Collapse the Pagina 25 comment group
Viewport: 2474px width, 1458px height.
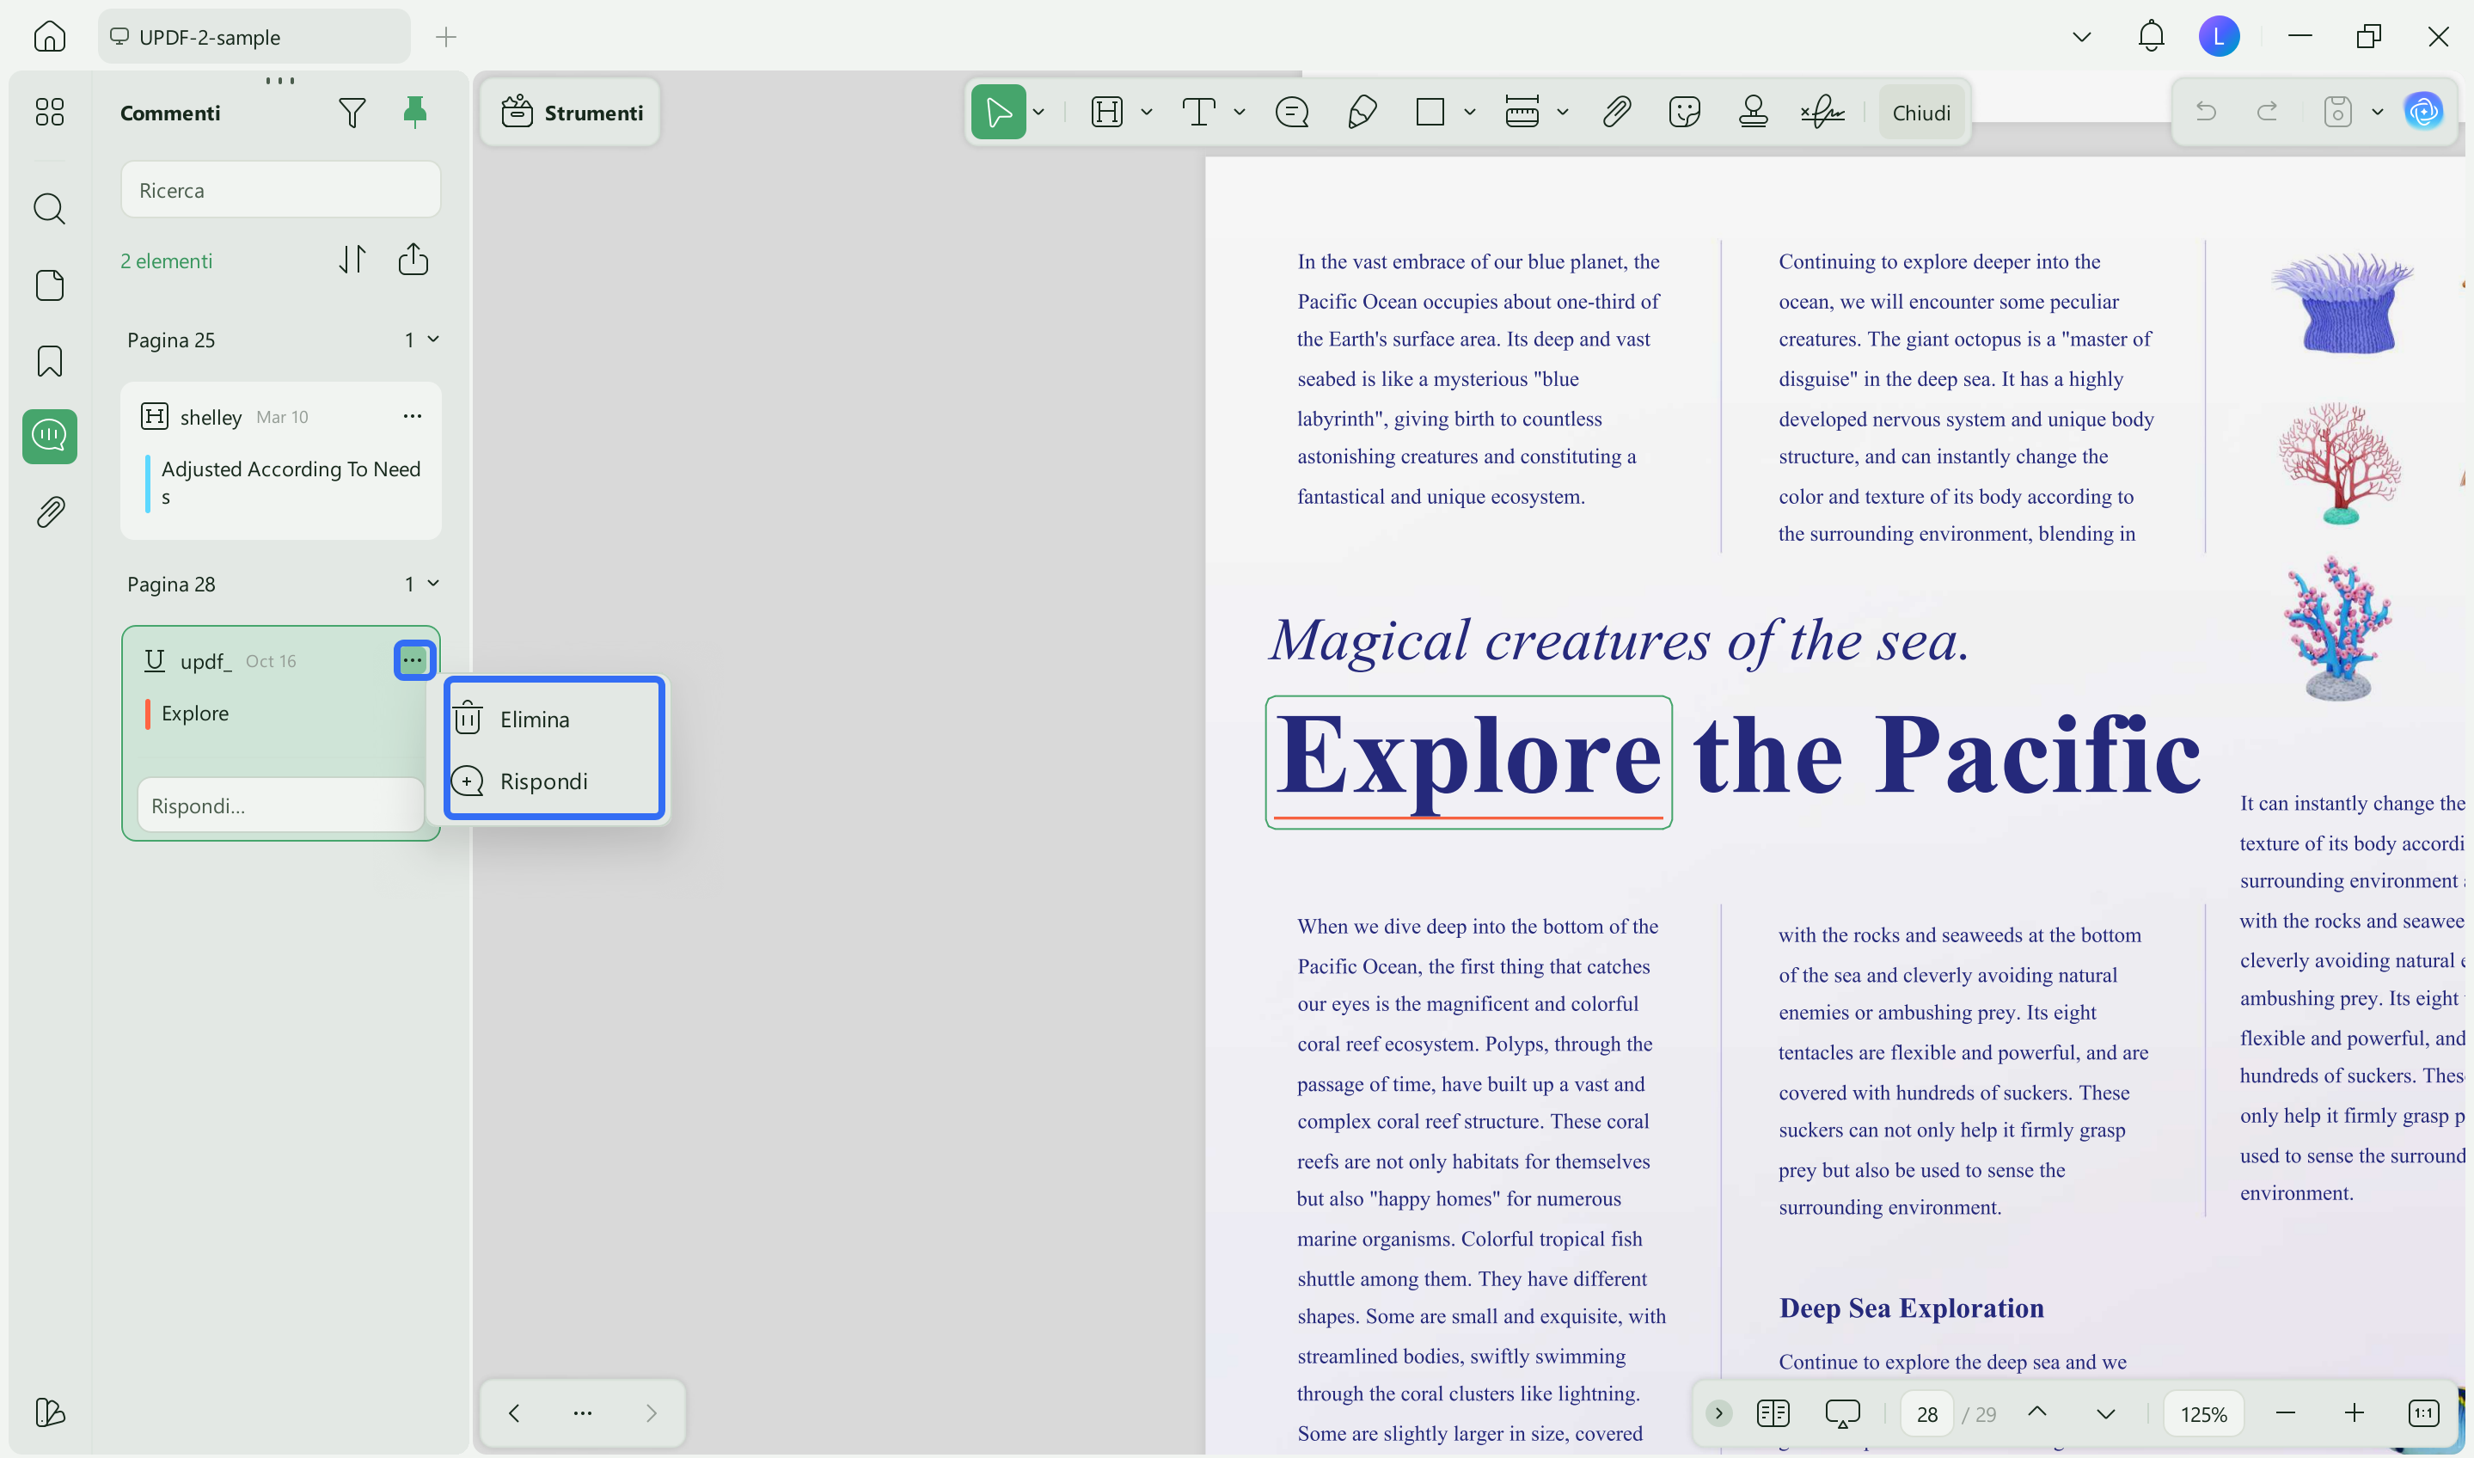(x=433, y=339)
